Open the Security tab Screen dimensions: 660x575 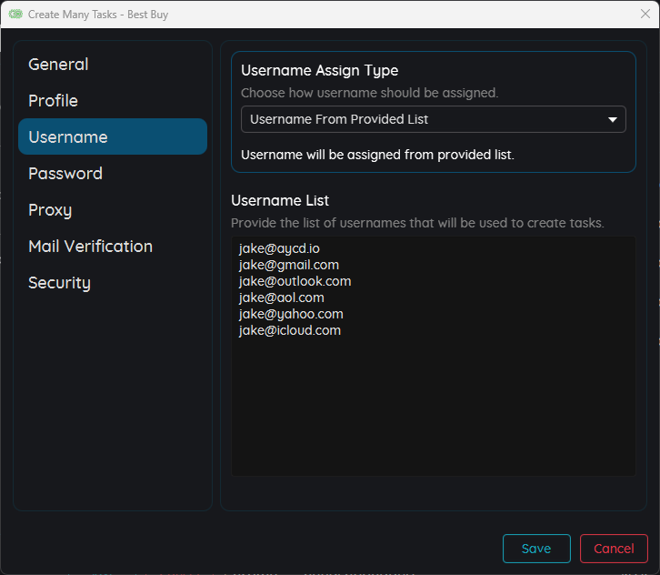tap(59, 283)
